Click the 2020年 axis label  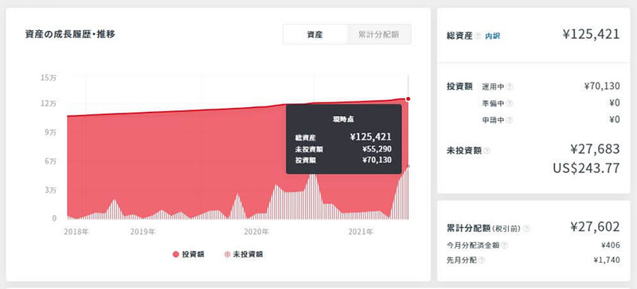(256, 233)
